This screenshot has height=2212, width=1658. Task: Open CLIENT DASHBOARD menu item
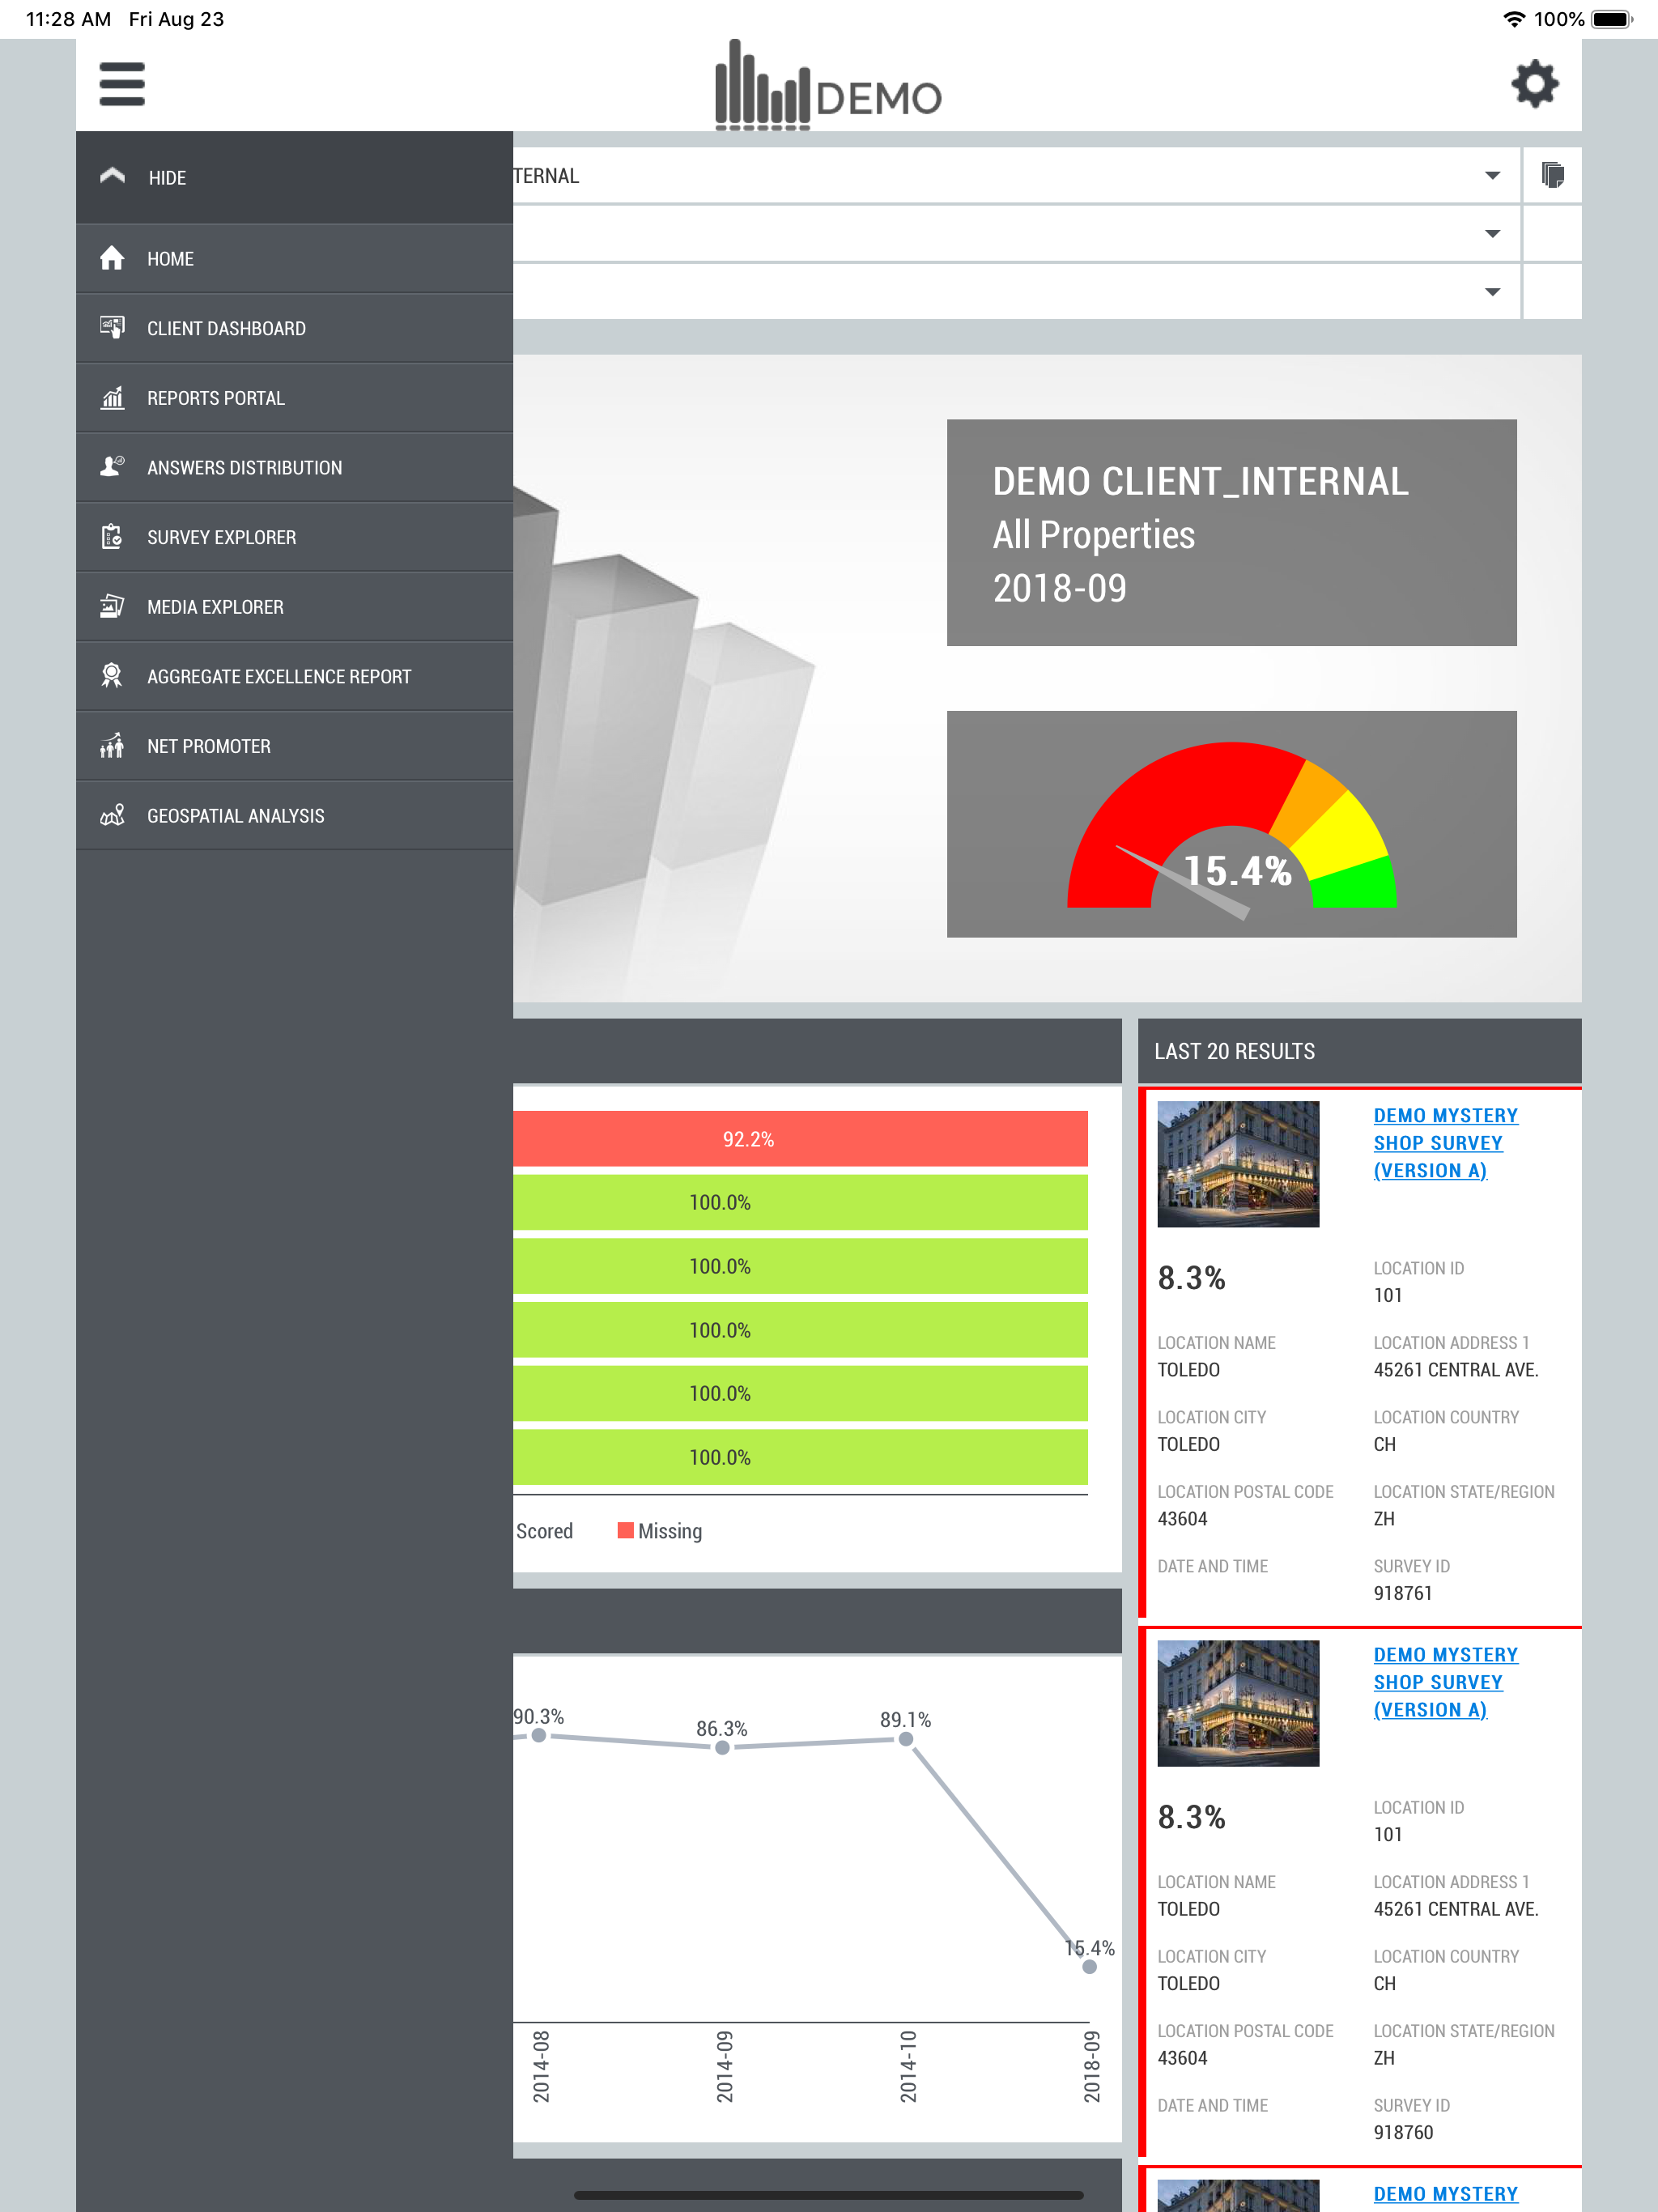(x=295, y=328)
